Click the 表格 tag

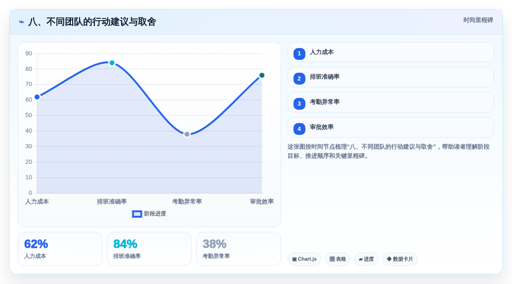click(338, 259)
